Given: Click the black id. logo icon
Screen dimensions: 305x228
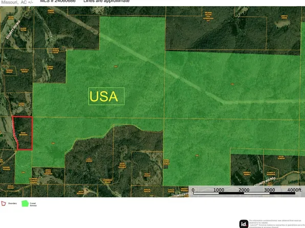Looking at the screenshot, I should coord(244,224).
